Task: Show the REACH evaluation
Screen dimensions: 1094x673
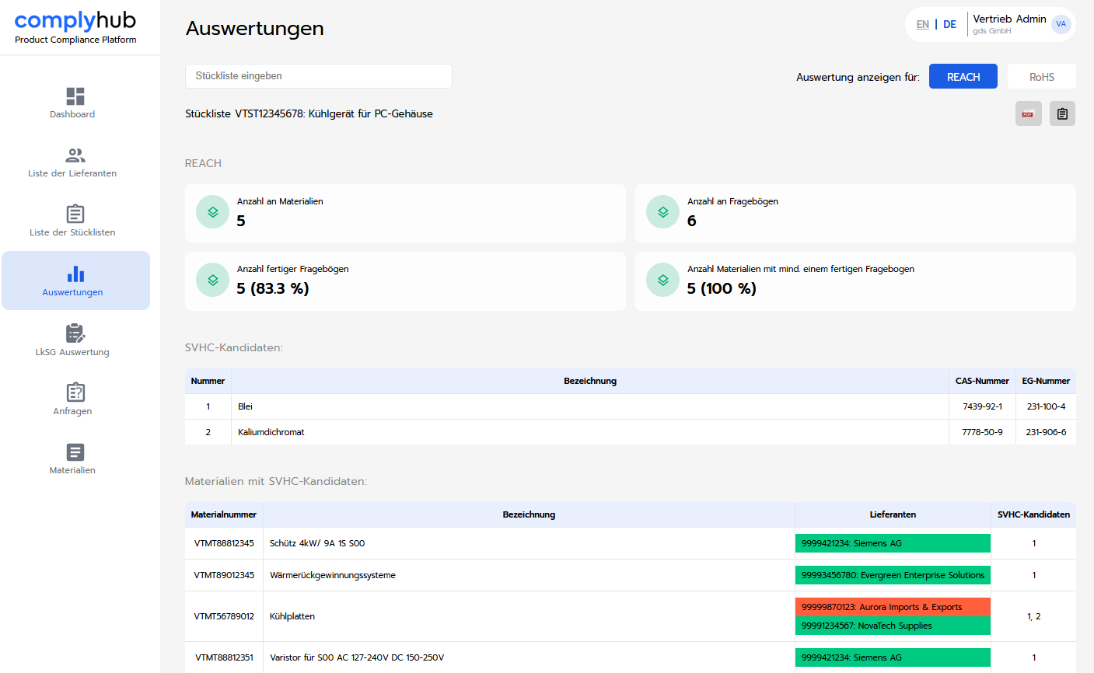Action: pyautogui.click(x=963, y=76)
